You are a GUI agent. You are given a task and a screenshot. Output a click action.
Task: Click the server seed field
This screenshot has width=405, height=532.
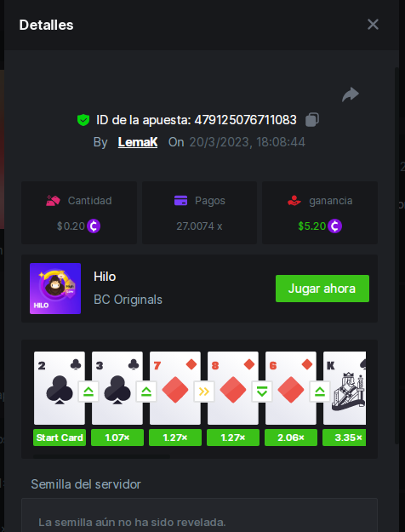pos(199,515)
